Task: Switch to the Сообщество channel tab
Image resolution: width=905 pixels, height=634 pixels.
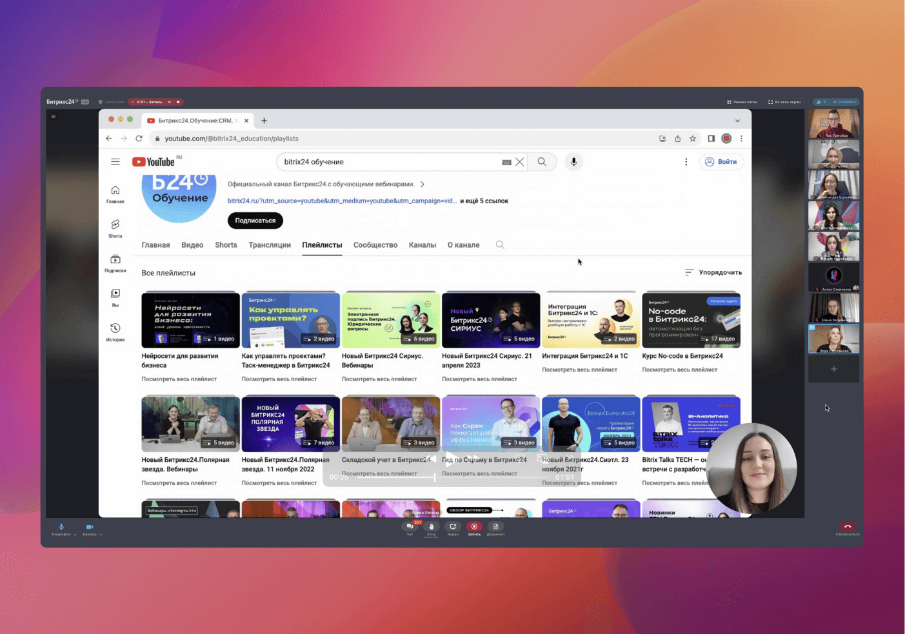Action: point(375,245)
